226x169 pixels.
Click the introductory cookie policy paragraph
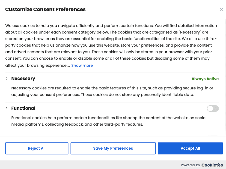click(111, 45)
